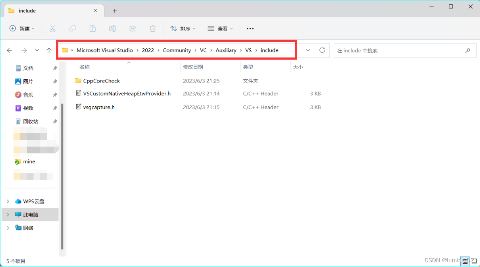Click the Cut scissors icon

click(52, 29)
